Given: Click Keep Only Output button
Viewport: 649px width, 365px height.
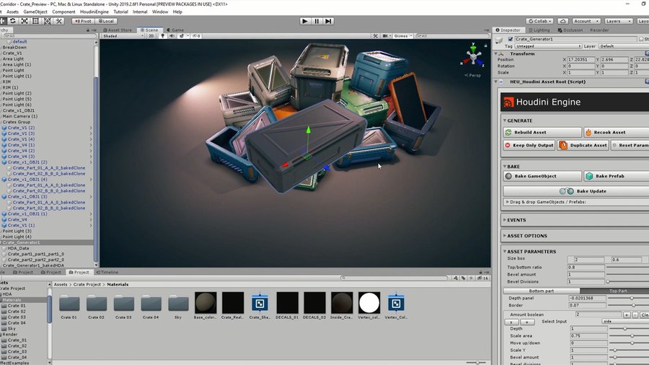Looking at the screenshot, I should tap(529, 145).
